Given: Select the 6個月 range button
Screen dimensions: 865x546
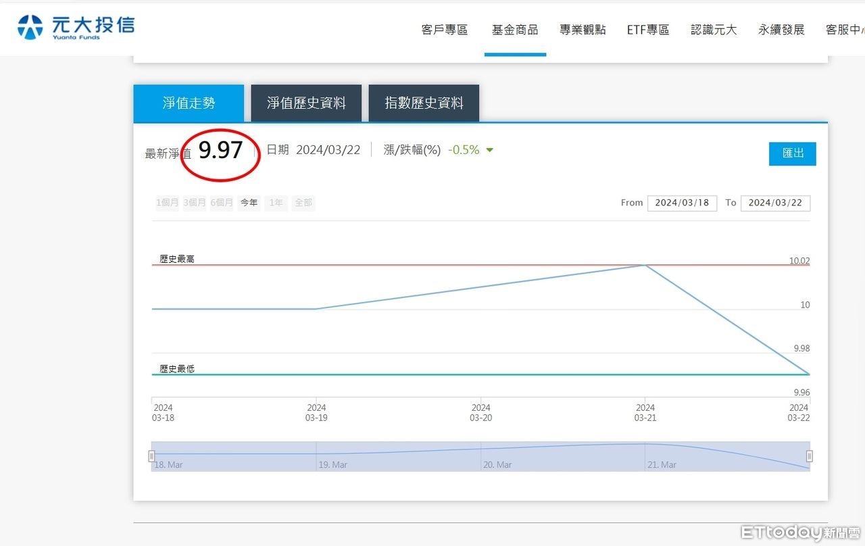Looking at the screenshot, I should 222,203.
